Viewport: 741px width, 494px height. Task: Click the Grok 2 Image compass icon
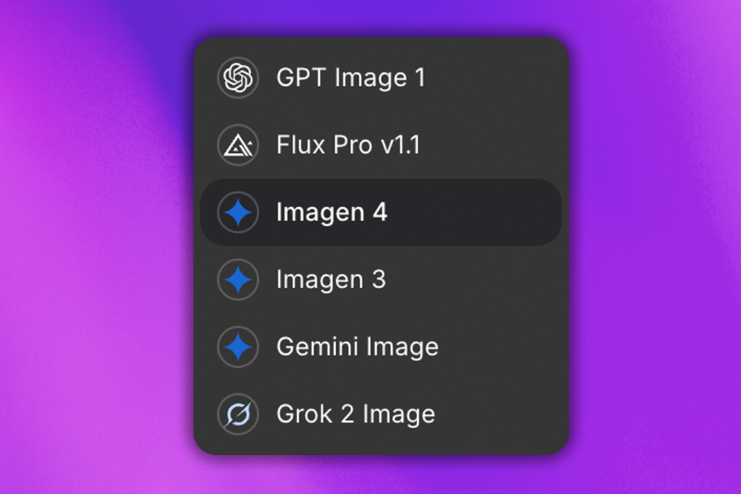click(x=237, y=414)
